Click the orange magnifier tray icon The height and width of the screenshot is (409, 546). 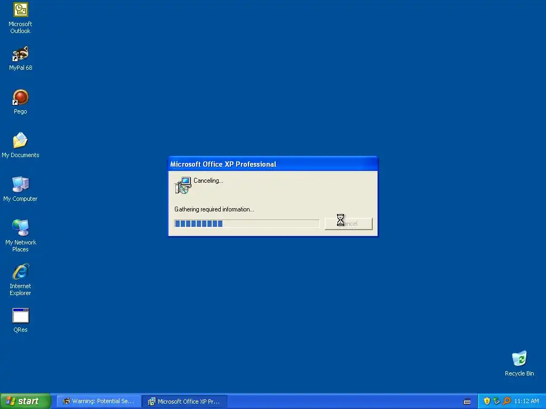507,401
